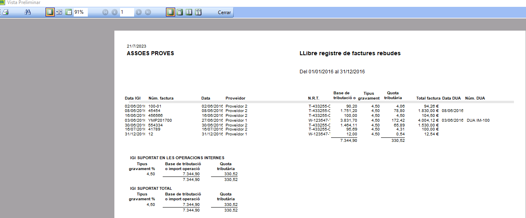Click the DUA number 'DUA IM-100'
This screenshot has height=218, width=526.
[x=478, y=120]
